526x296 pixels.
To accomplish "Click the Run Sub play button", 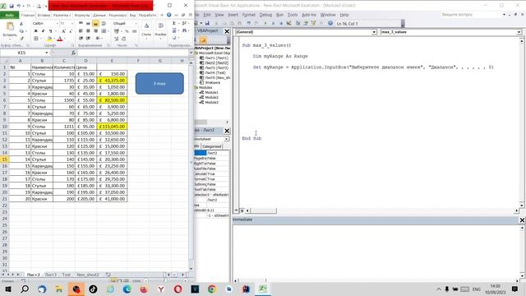I will [x=265, y=23].
